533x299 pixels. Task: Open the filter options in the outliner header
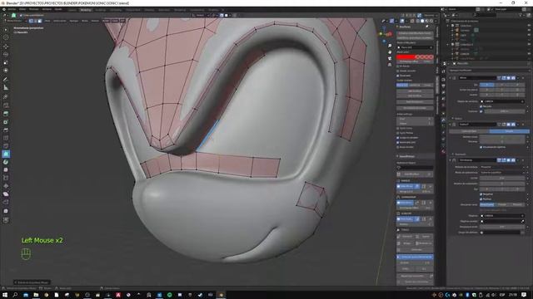coord(521,15)
